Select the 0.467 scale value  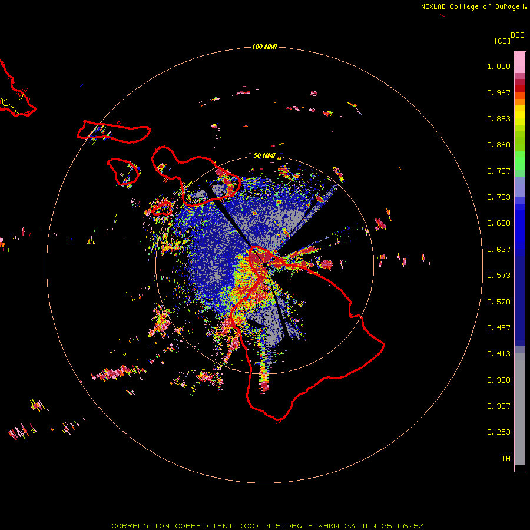[499, 328]
